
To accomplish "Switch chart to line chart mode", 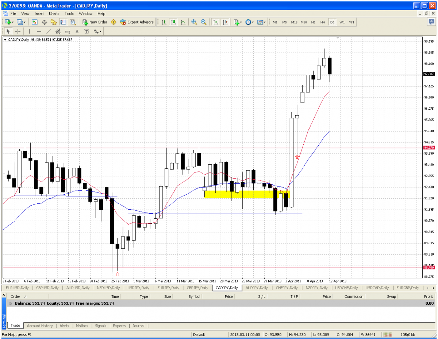I will pos(182,22).
